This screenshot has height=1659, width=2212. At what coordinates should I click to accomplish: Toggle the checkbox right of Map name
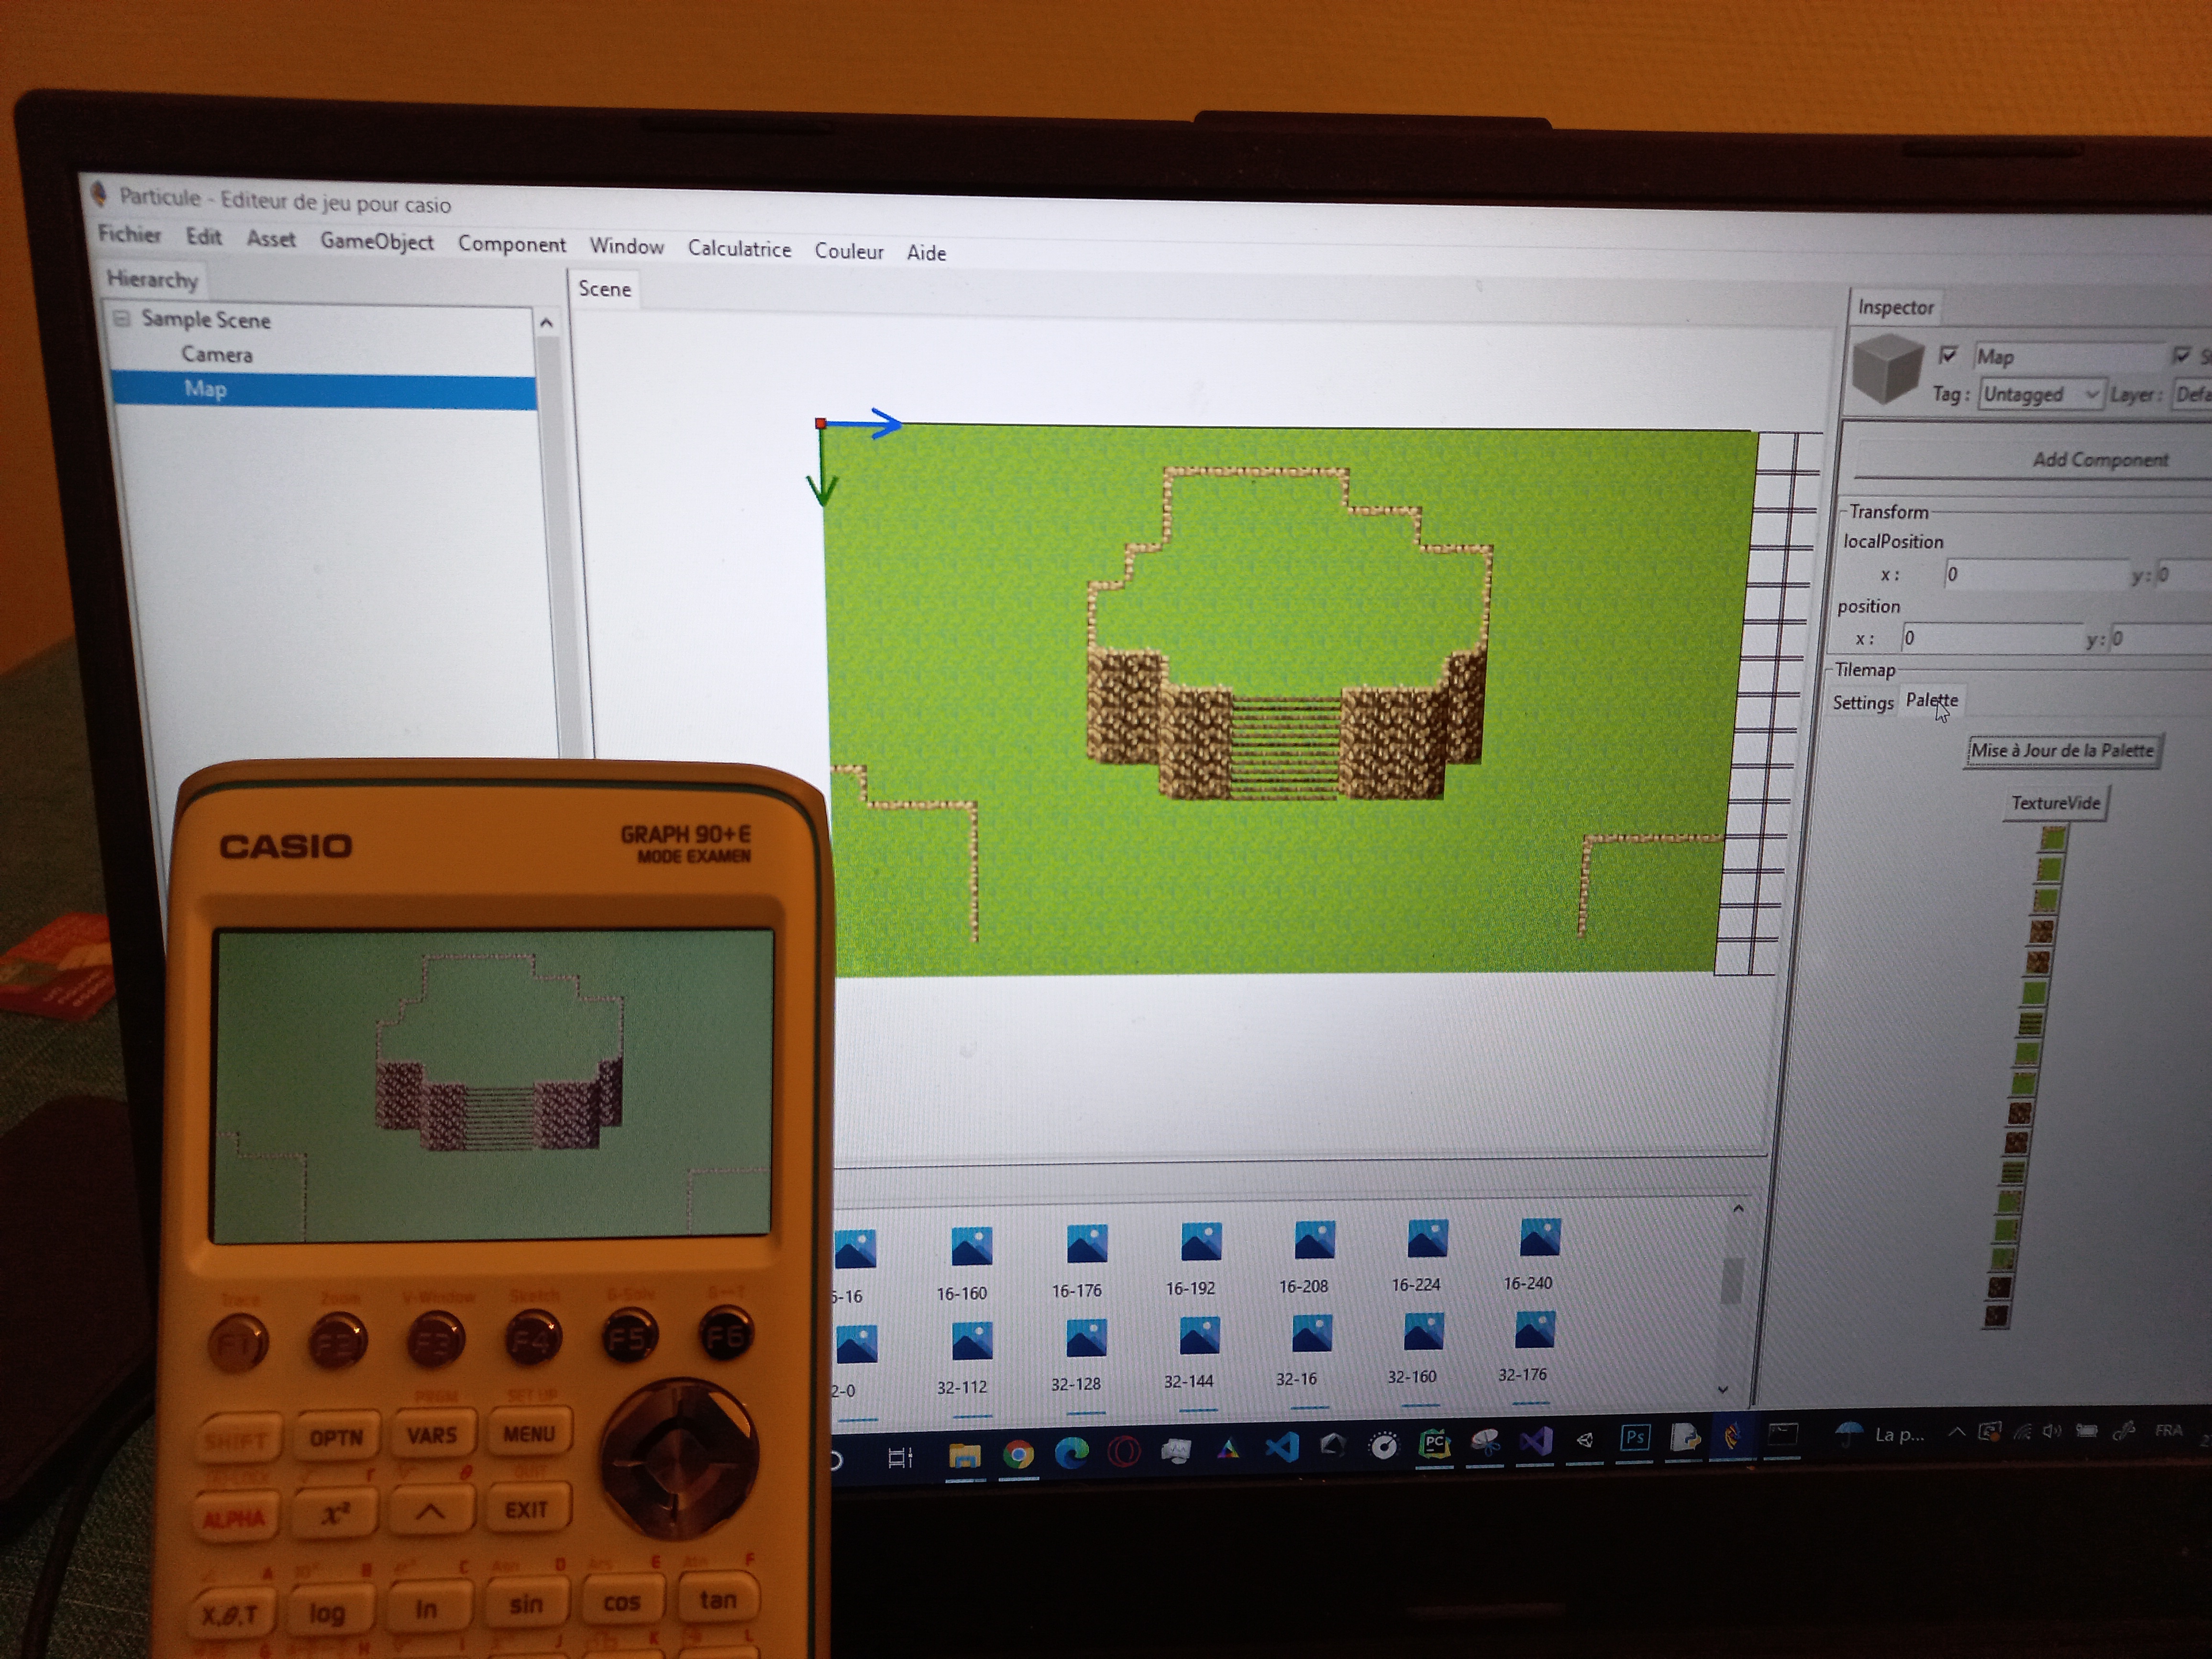[x=2181, y=355]
